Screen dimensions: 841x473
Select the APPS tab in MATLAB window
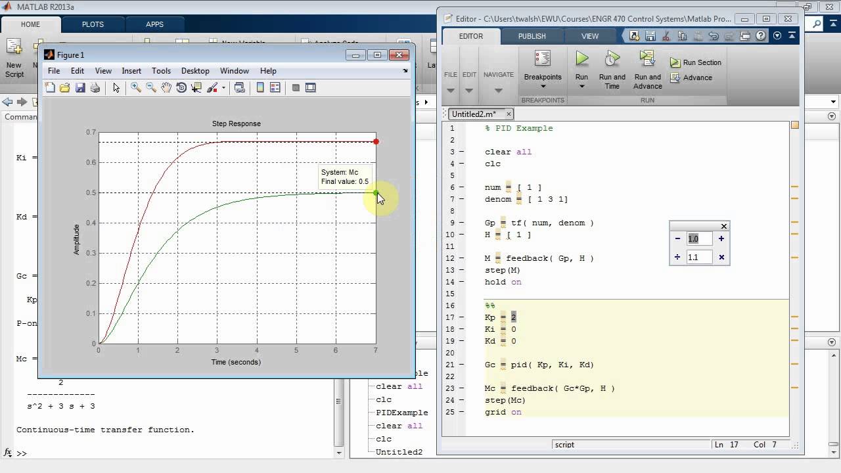[x=154, y=24]
